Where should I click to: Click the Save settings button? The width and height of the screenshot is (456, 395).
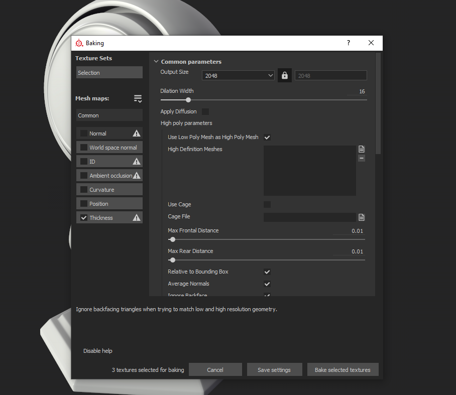click(x=274, y=370)
